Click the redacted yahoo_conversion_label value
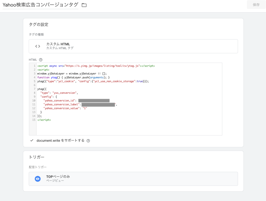This screenshot has width=266, height=201. (98, 105)
